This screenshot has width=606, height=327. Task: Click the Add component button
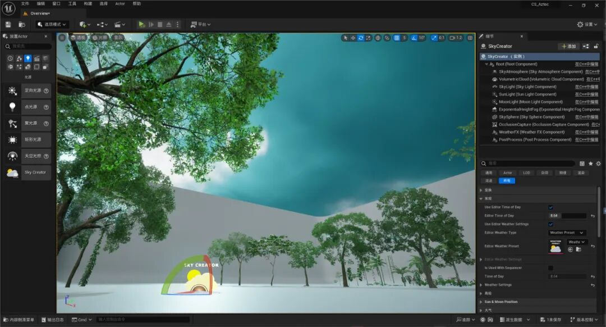point(568,46)
